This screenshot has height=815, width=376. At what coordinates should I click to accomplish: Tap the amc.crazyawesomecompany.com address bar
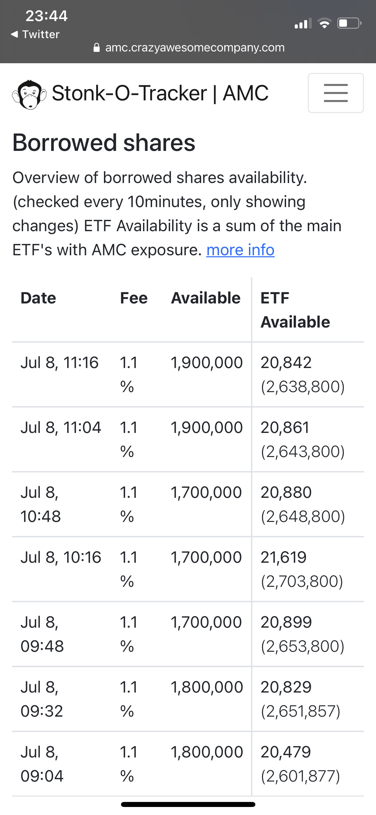tap(195, 48)
